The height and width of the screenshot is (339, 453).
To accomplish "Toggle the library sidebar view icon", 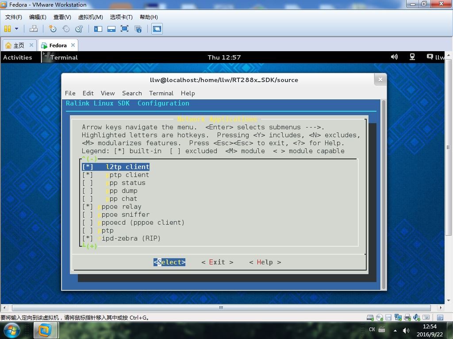I will [x=98, y=29].
